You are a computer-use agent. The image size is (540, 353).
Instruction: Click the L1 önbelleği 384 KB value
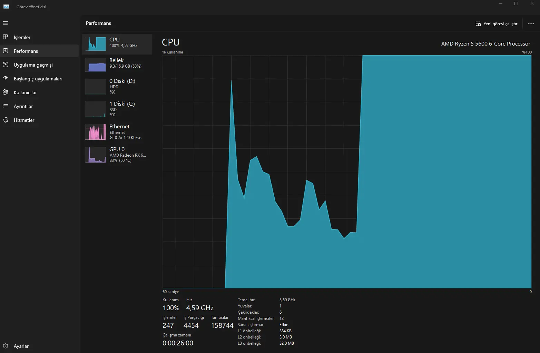point(285,331)
